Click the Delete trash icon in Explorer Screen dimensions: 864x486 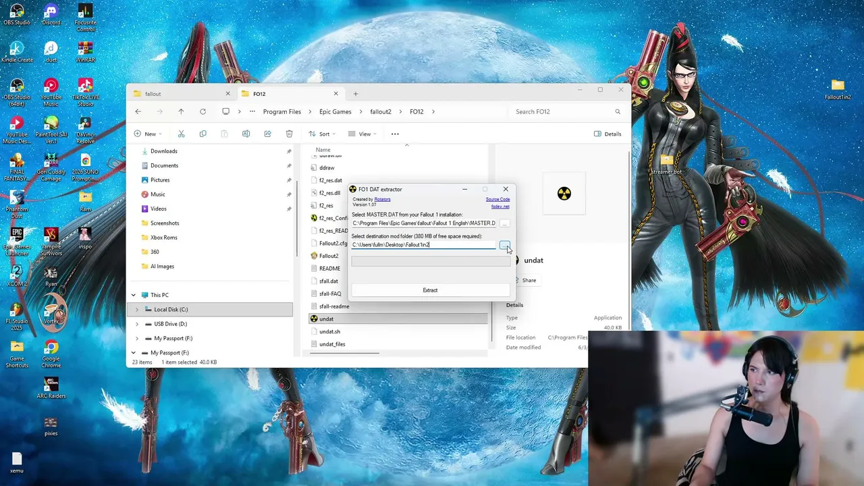click(x=289, y=134)
